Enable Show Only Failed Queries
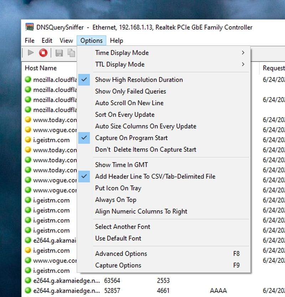Image resolution: width=285 pixels, height=297 pixels. tap(164, 91)
